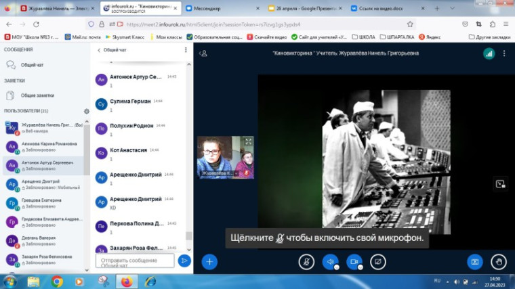Viewport: 515px width, 289px height.
Task: Open a new browser tab
Action: coord(437,9)
